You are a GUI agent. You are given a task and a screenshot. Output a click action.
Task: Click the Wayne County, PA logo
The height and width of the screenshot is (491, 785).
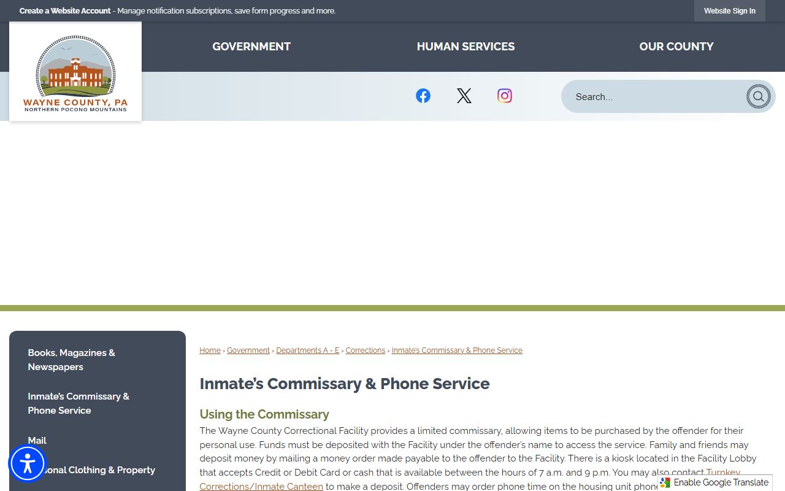[x=75, y=72]
